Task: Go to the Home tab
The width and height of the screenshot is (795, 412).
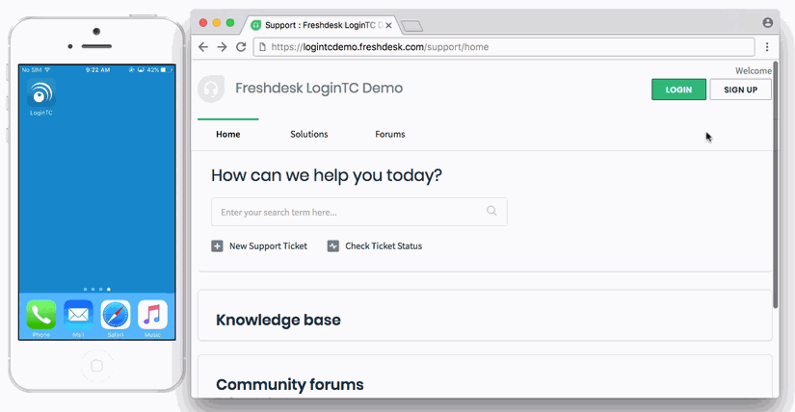Action: pos(228,135)
